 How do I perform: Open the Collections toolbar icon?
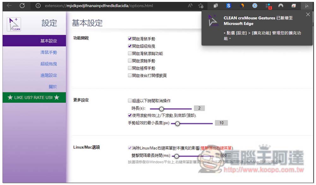coord(216,6)
